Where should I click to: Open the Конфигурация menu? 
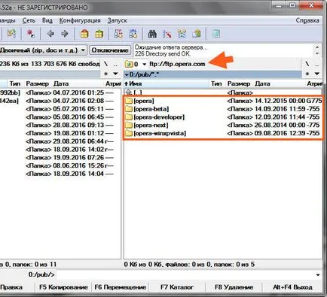80,20
